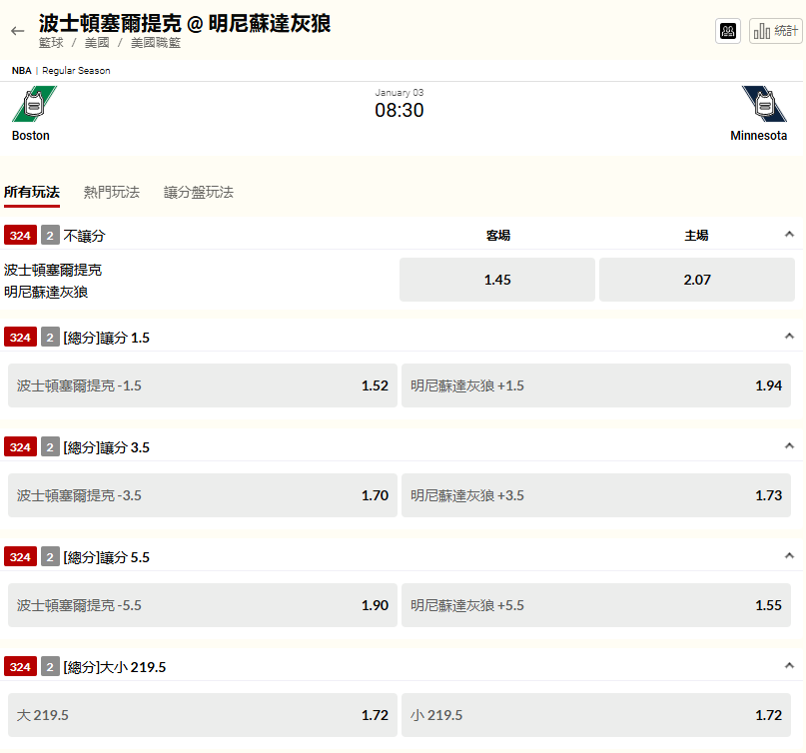Collapse the [總分]大小 219.5 section
This screenshot has height=753, width=806.
[x=789, y=666]
